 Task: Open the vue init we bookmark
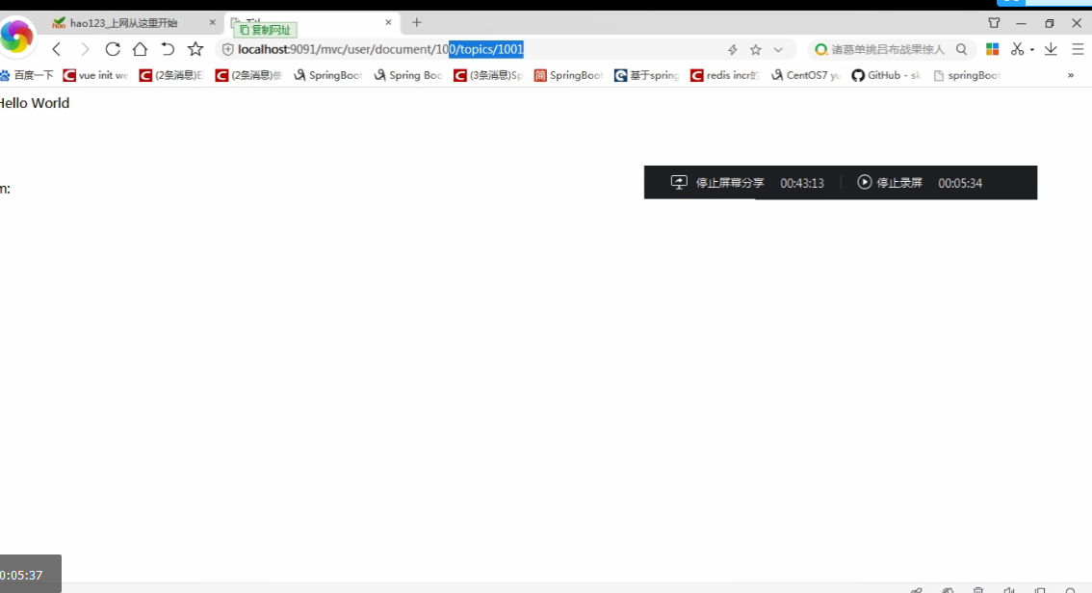pyautogui.click(x=96, y=75)
